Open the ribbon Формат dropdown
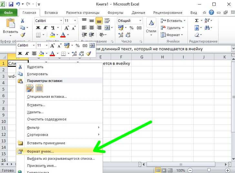 coord(172,35)
